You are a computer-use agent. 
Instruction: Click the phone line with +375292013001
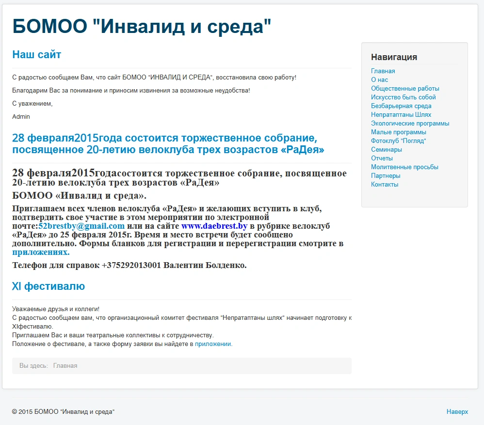pos(129,265)
